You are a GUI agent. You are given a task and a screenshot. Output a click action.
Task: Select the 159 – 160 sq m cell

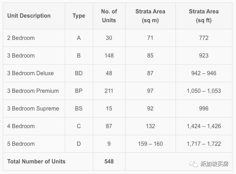[x=150, y=144]
